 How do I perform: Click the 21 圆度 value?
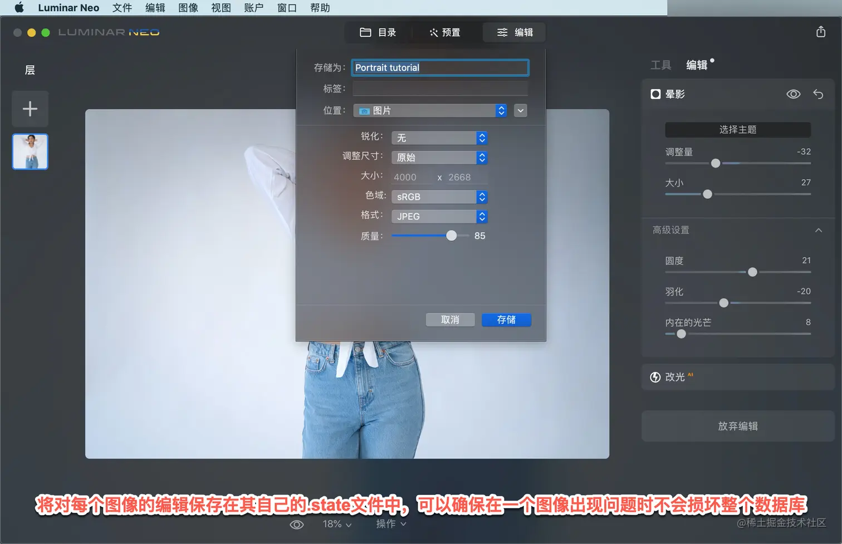[x=806, y=260]
